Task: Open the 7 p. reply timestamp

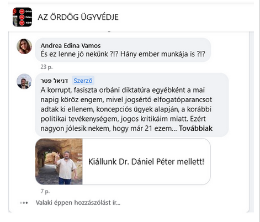Action: [x=45, y=191]
